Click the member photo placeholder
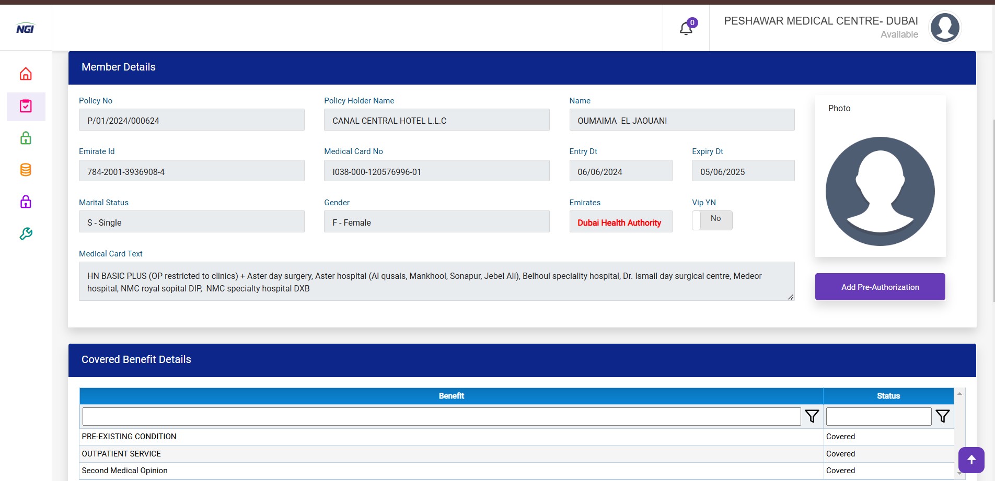The height and width of the screenshot is (481, 995). tap(880, 191)
